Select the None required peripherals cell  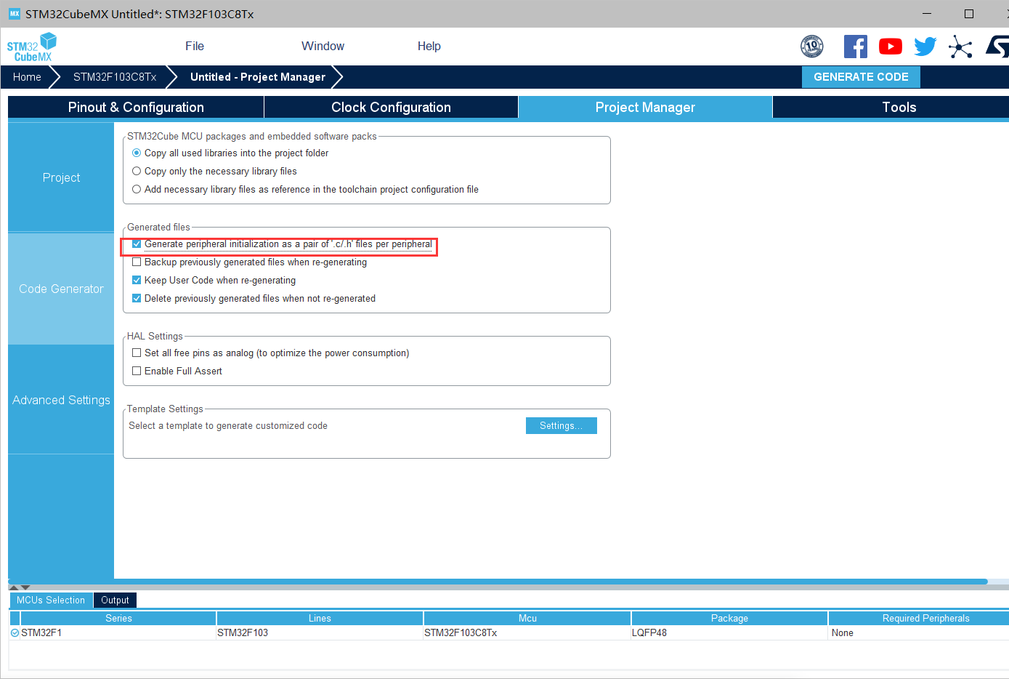point(919,633)
